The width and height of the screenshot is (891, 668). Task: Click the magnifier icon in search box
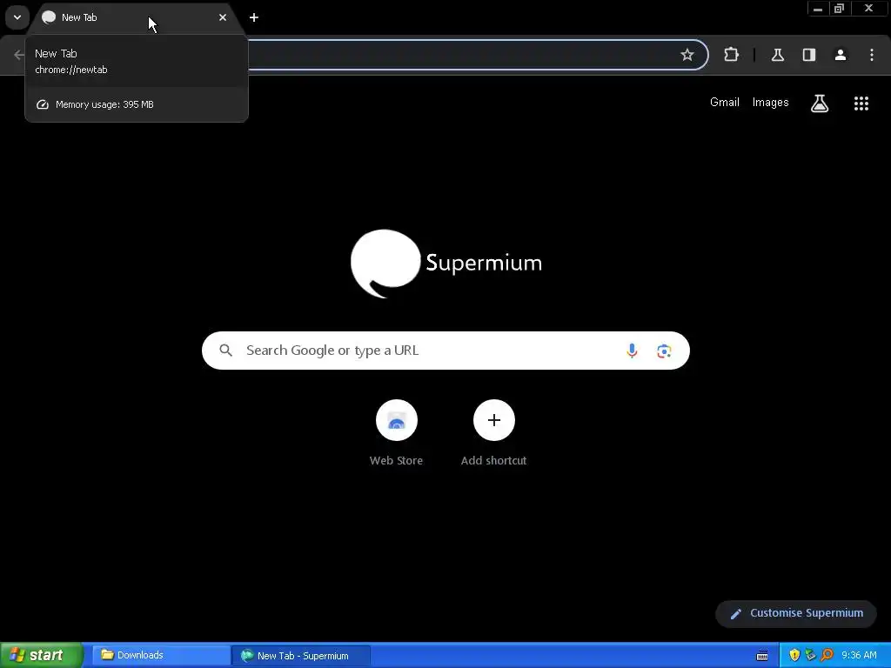tap(225, 351)
